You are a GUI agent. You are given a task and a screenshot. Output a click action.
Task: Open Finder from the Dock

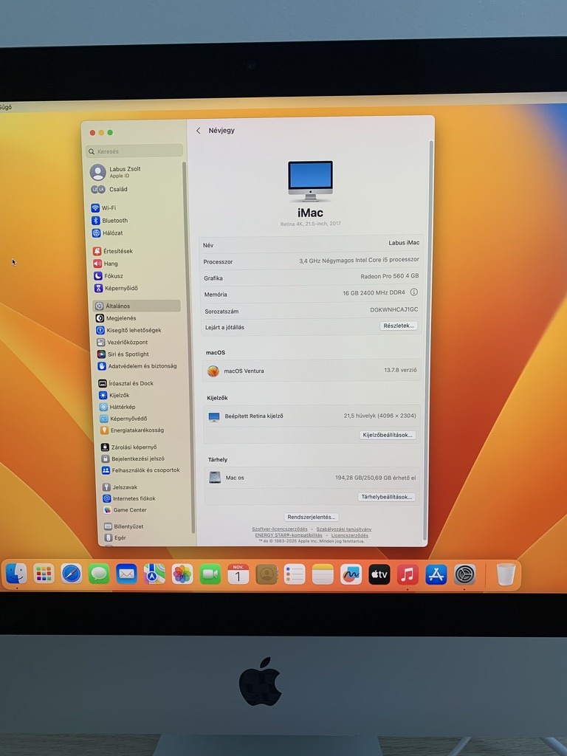click(16, 573)
